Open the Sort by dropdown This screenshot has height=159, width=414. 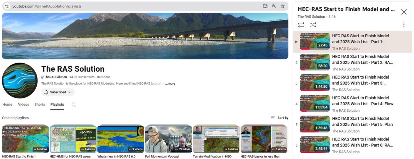280,118
